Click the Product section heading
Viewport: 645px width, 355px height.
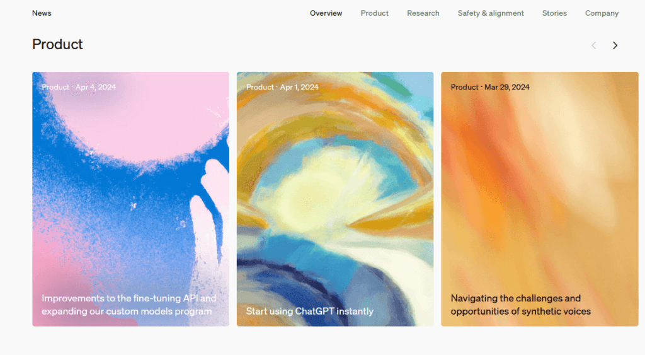pos(57,45)
